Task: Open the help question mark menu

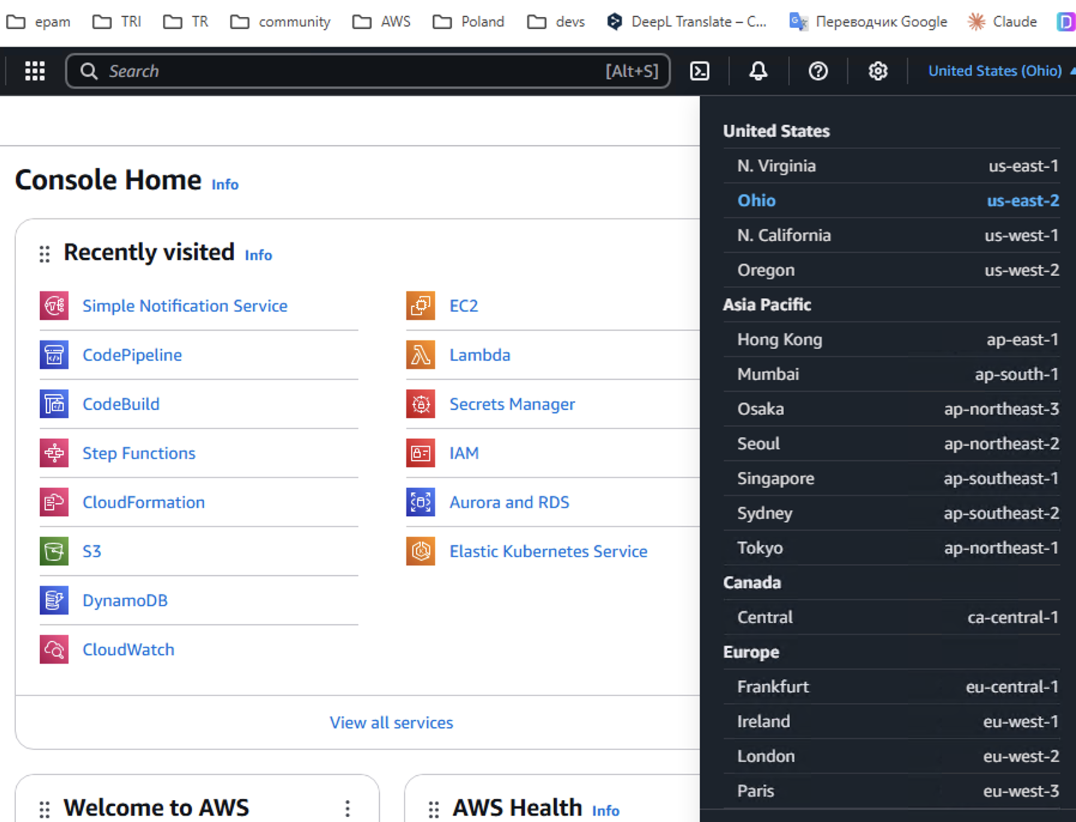Action: click(x=818, y=71)
